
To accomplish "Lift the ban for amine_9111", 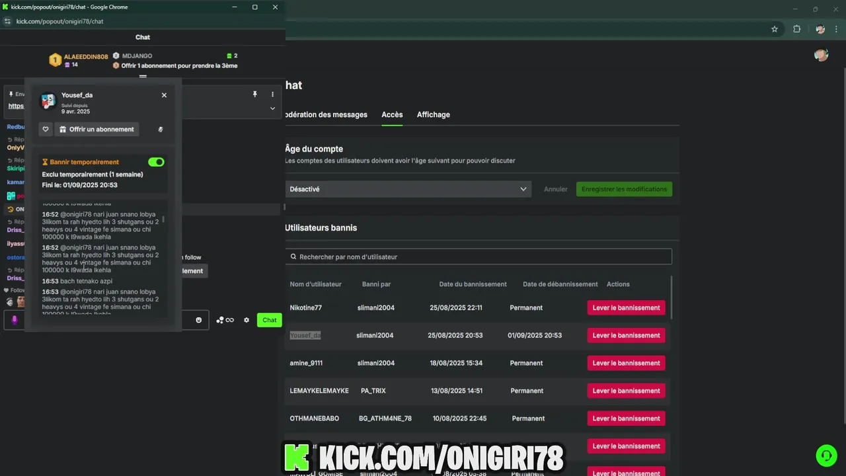I will tap(626, 363).
